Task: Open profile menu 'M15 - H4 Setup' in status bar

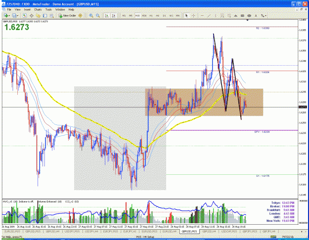Action: pos(145,237)
